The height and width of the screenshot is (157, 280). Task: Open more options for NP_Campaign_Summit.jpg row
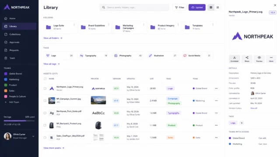pos(216,101)
